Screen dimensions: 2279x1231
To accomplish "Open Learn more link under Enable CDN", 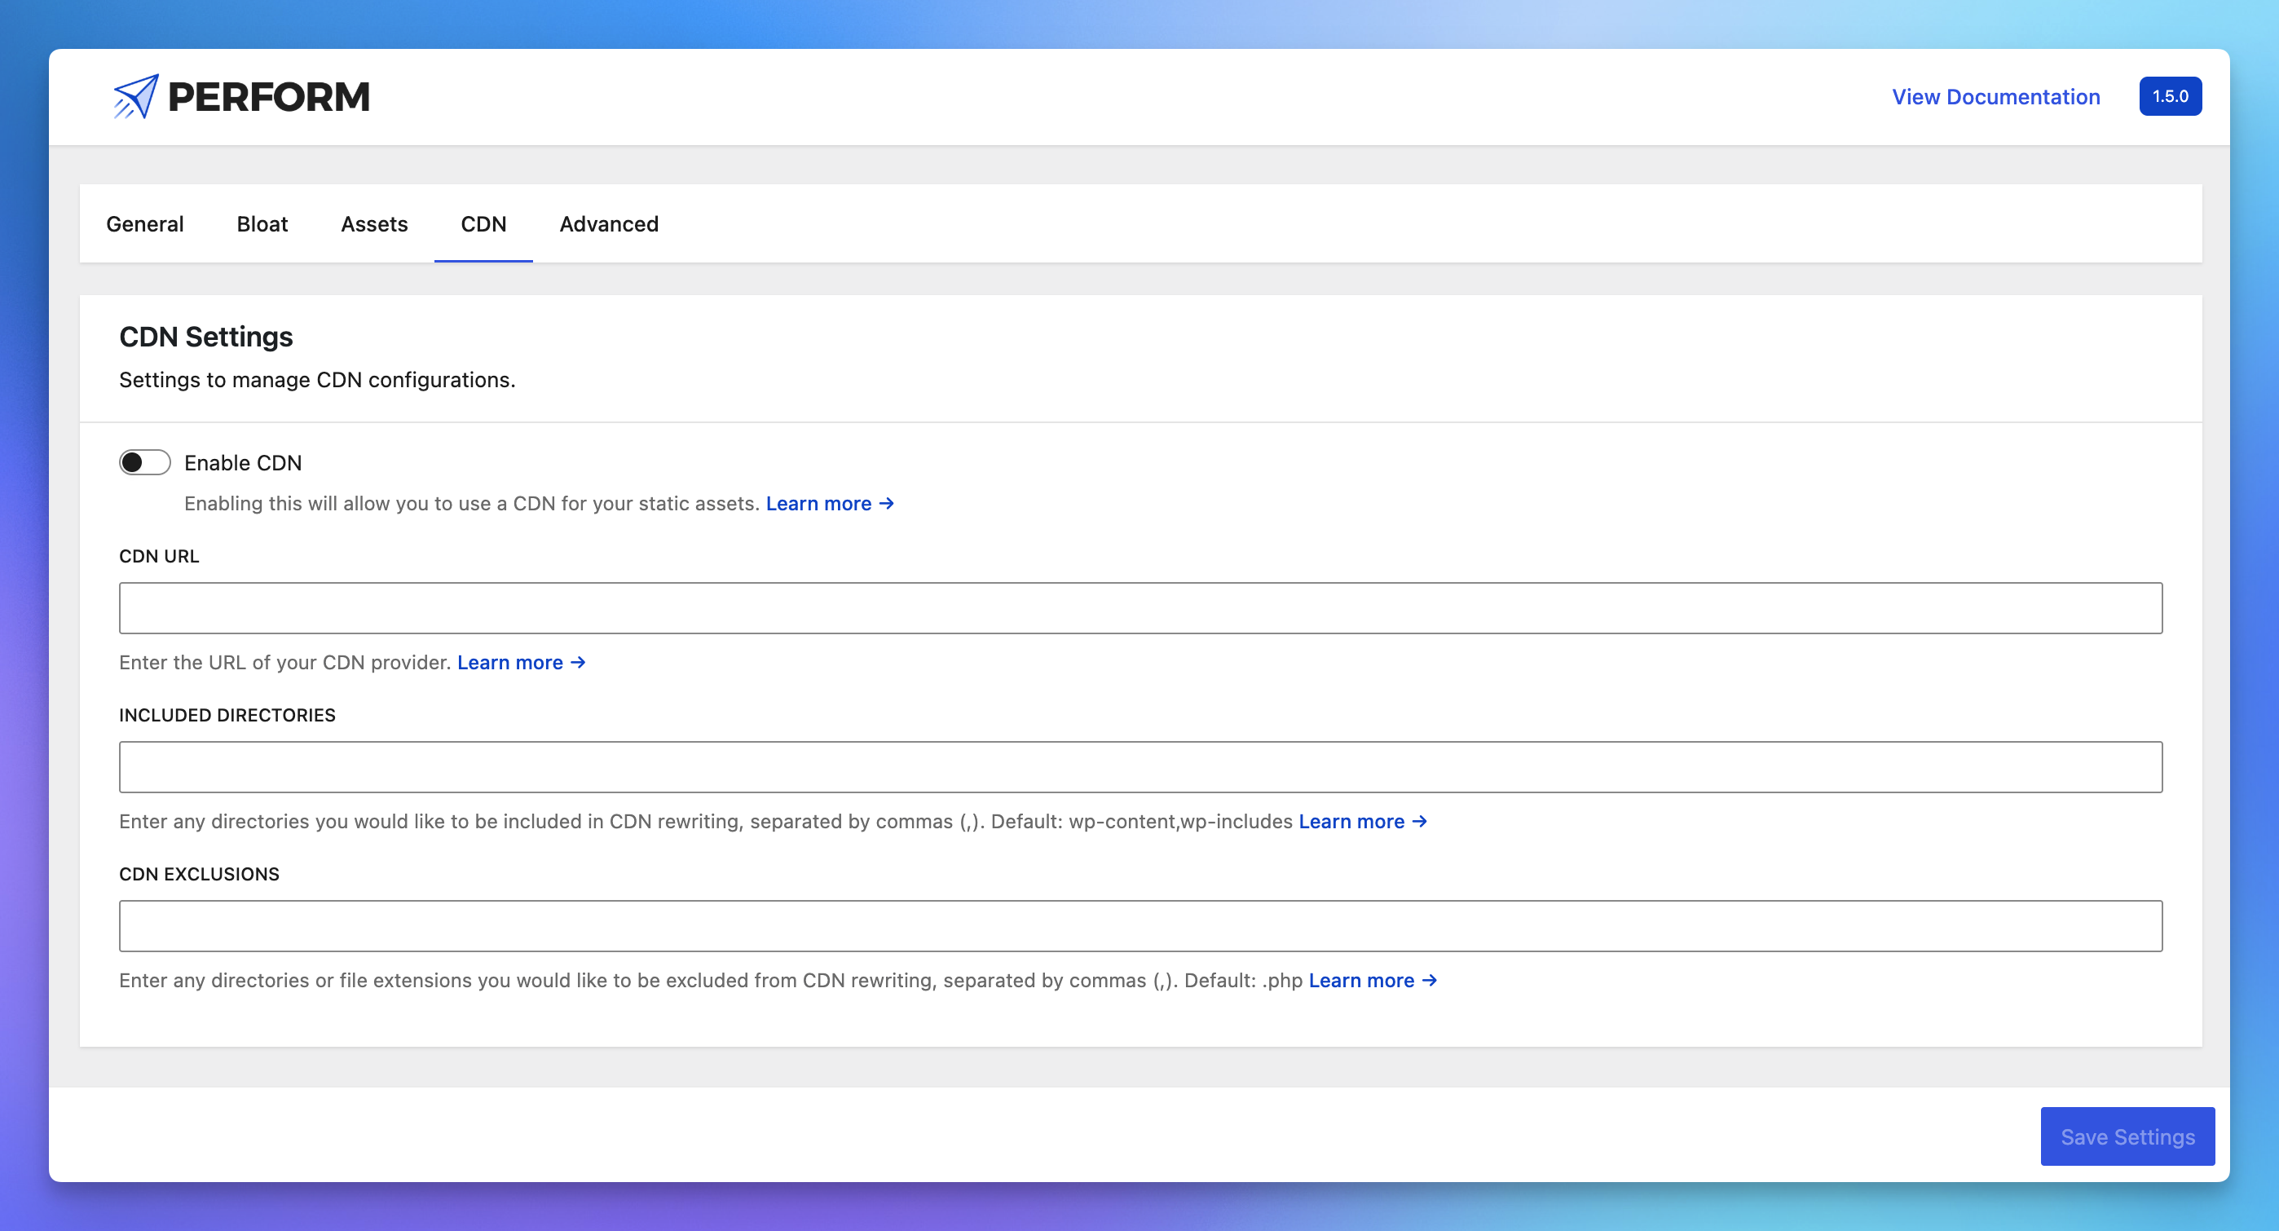I will tap(818, 504).
